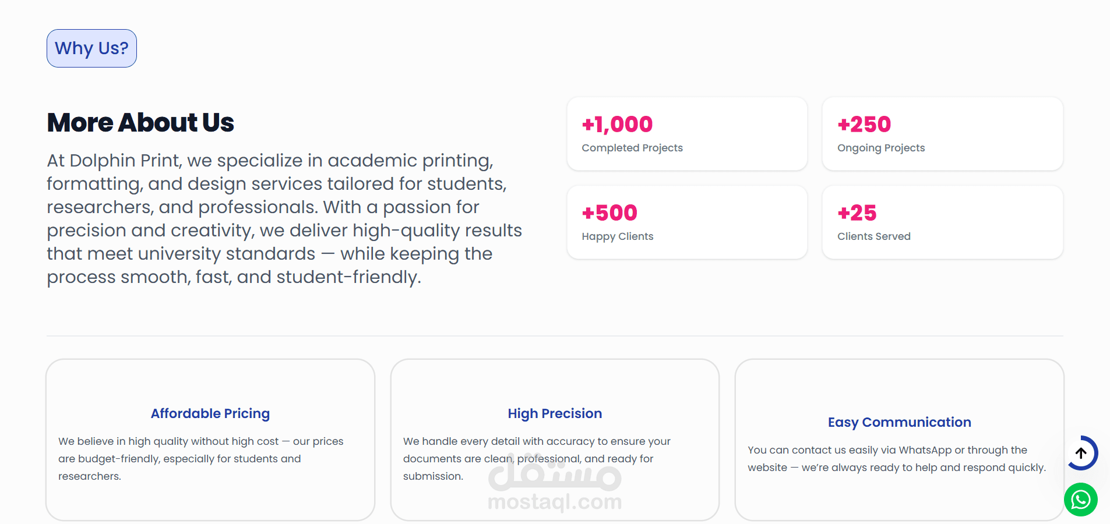Open the WhatsApp chat icon

(x=1081, y=500)
